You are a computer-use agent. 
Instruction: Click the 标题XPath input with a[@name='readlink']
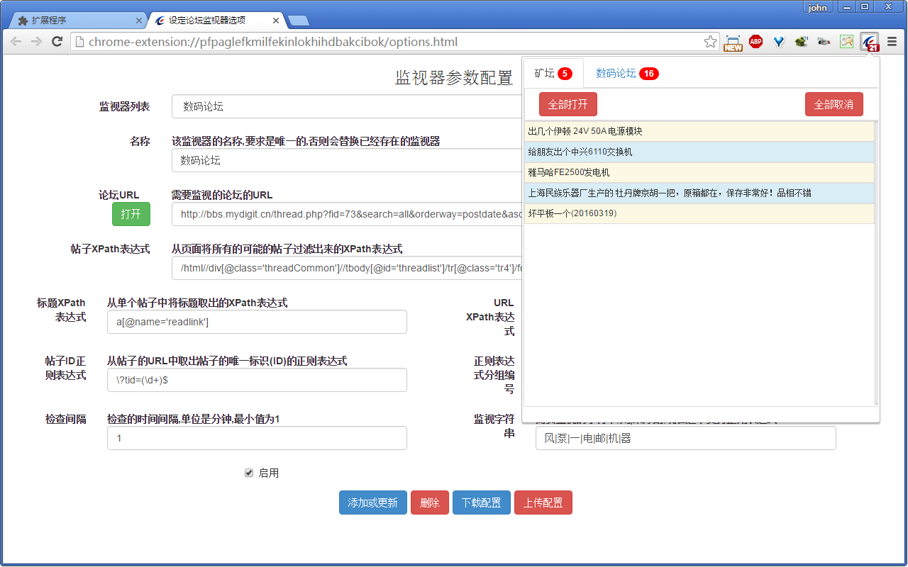pos(257,322)
